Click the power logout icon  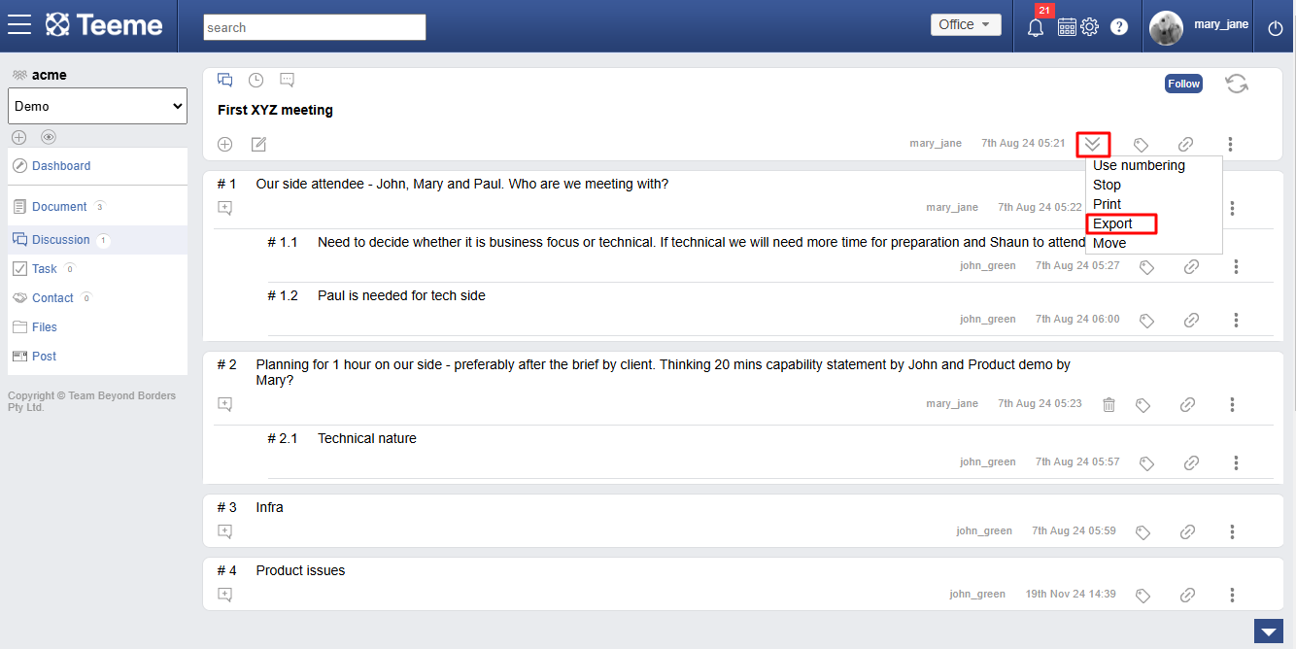[x=1276, y=28]
